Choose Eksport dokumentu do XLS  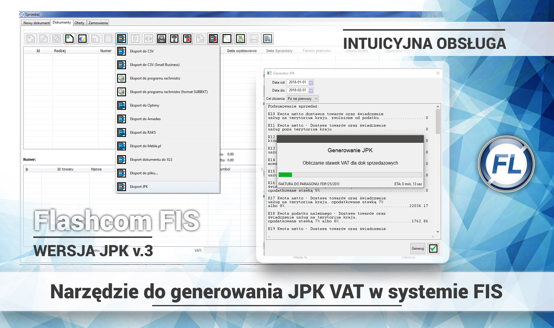pos(167,160)
